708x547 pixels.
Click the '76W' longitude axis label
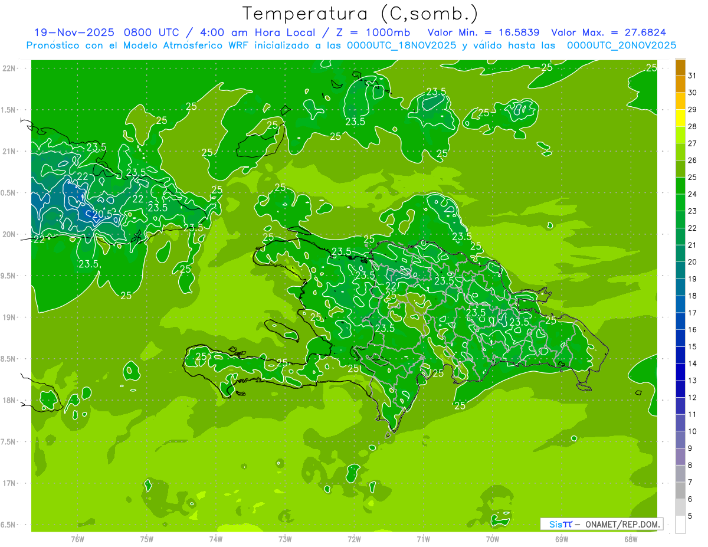coord(77,539)
